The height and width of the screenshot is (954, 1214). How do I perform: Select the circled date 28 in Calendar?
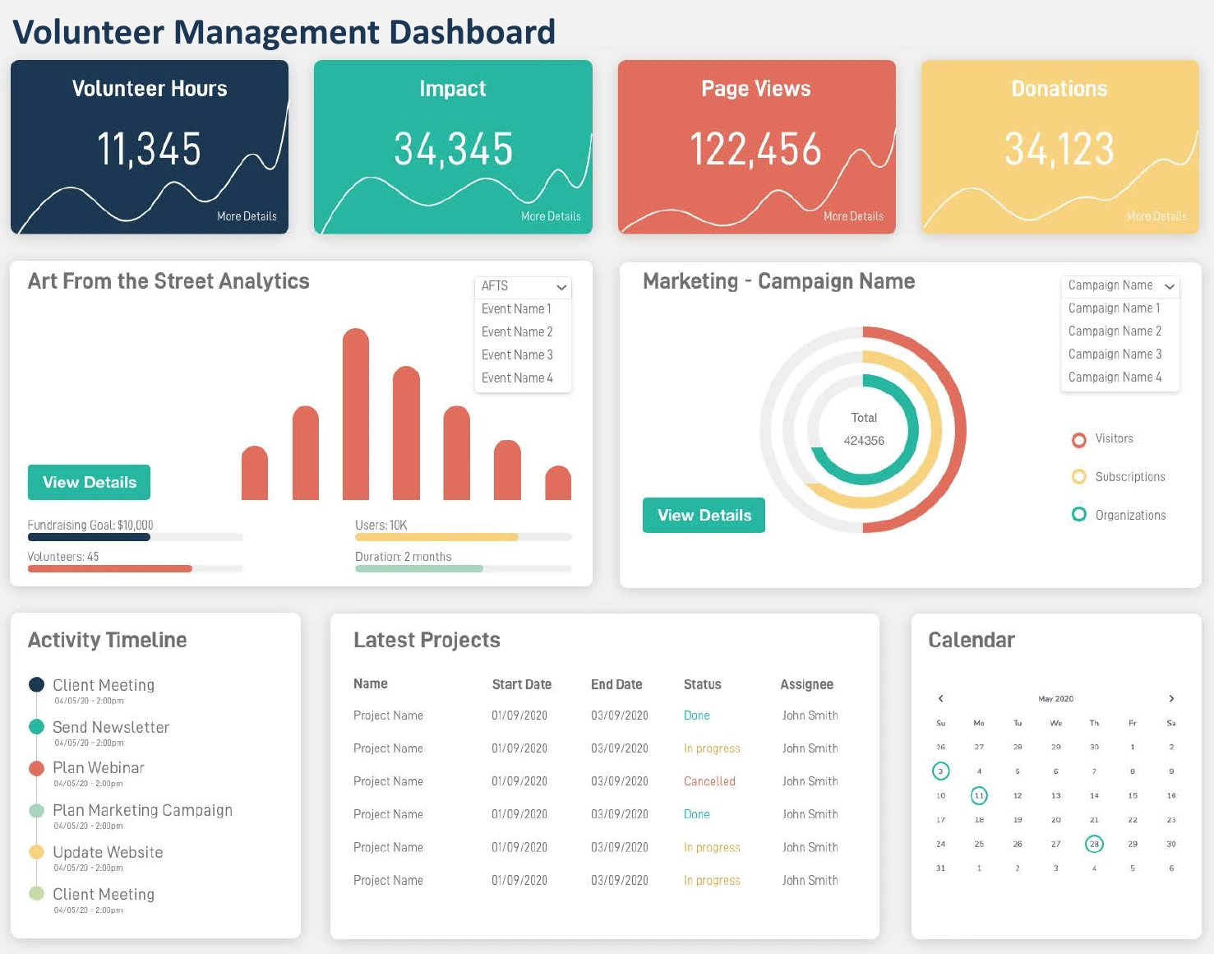click(1094, 843)
